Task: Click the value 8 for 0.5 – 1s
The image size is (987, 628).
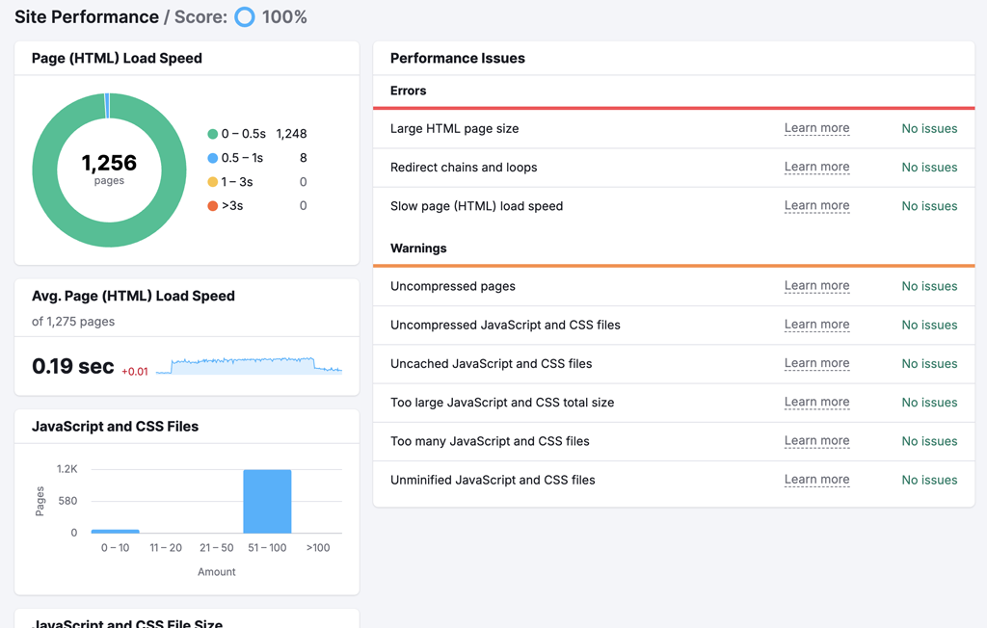Action: click(304, 158)
